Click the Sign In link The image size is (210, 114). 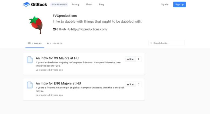pos(165,4)
